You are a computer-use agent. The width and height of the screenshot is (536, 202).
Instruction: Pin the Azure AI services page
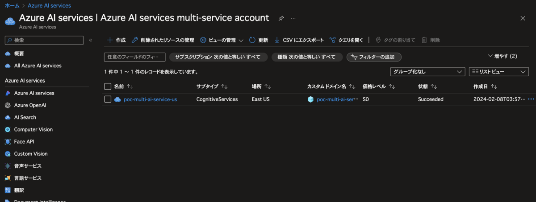[x=281, y=18]
